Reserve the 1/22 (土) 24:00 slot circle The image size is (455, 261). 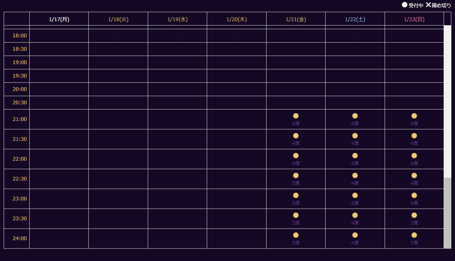click(x=355, y=235)
